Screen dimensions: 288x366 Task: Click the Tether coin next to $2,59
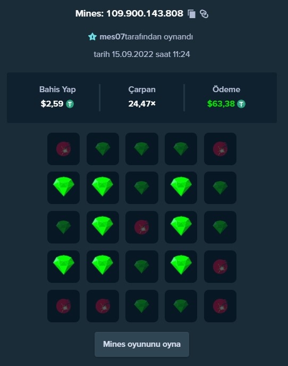[70, 104]
